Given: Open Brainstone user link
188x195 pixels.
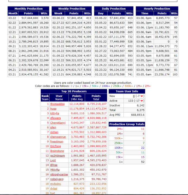Looking at the screenshot, I should [x=57, y=151].
